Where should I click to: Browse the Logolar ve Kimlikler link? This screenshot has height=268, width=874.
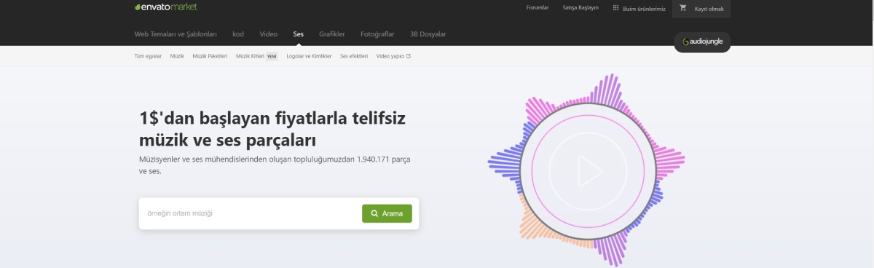309,56
